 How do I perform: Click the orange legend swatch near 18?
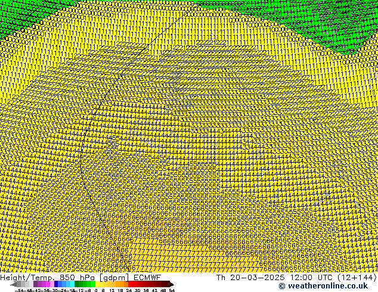(x=122, y=284)
